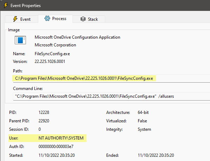Click the PID value 12228

(44, 112)
